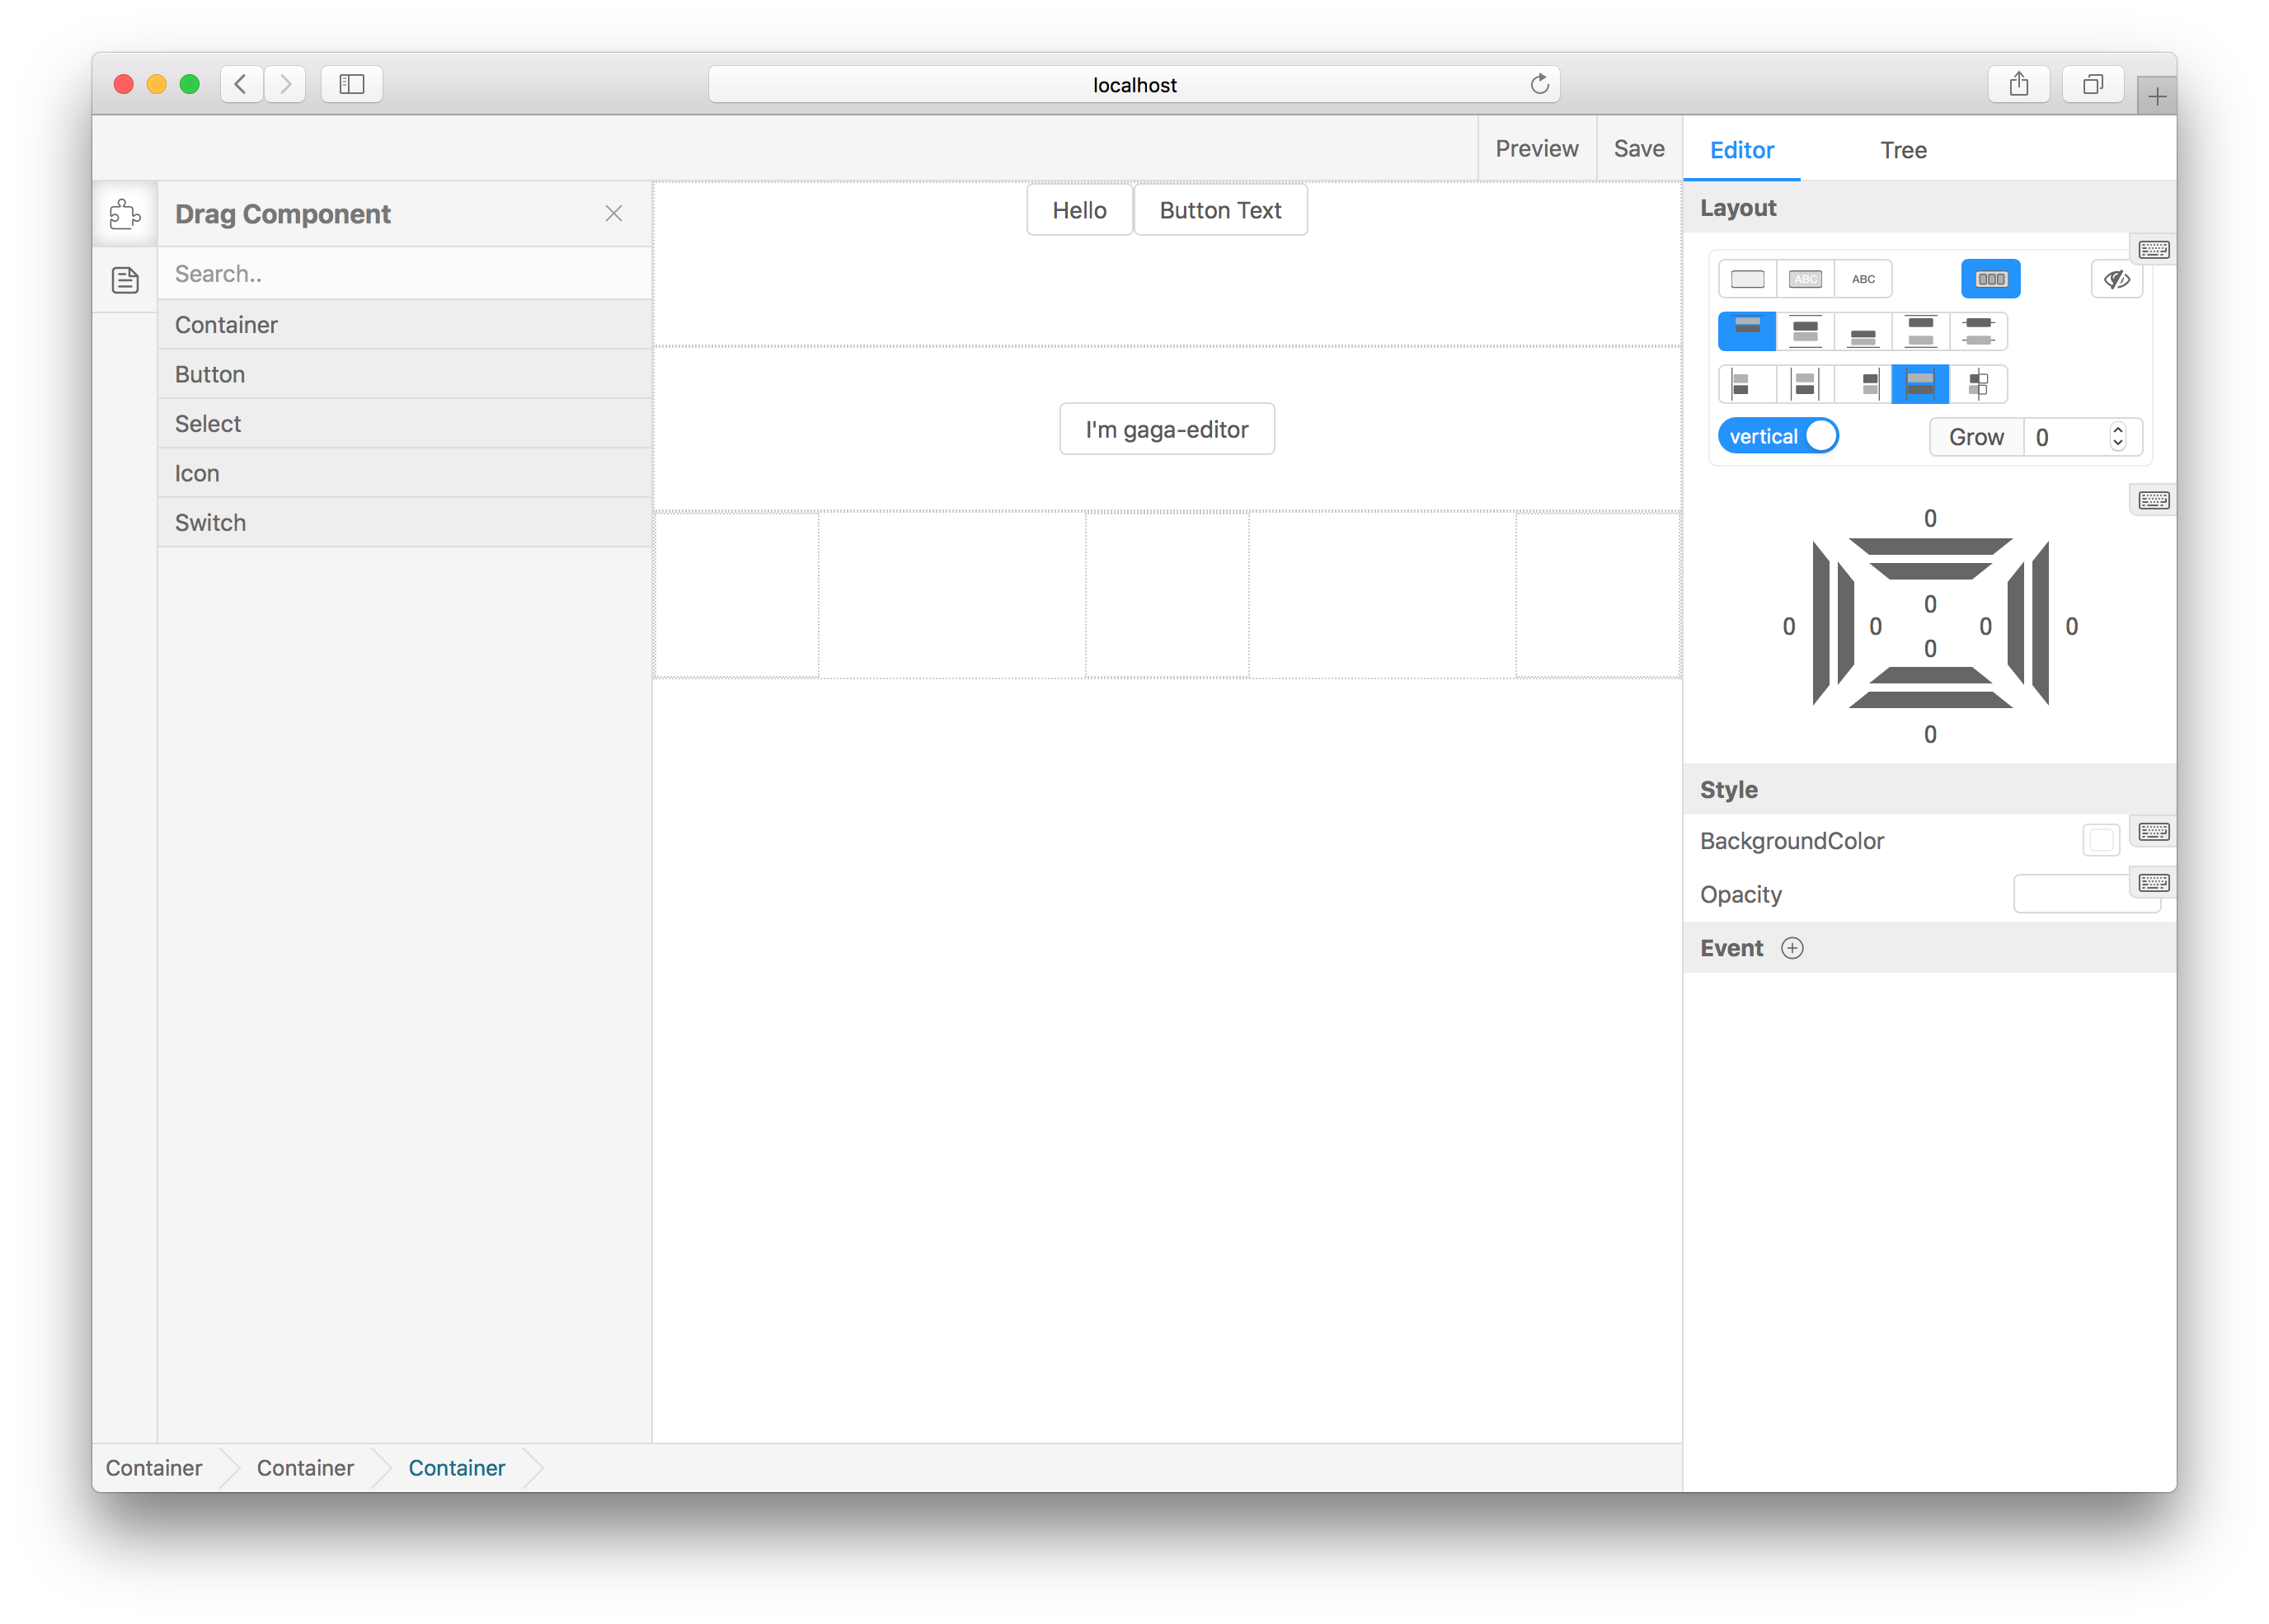Viewport: 2269px width, 1624px height.
Task: Toggle keyboard variable icon beside BackgroundColor
Action: [2153, 831]
